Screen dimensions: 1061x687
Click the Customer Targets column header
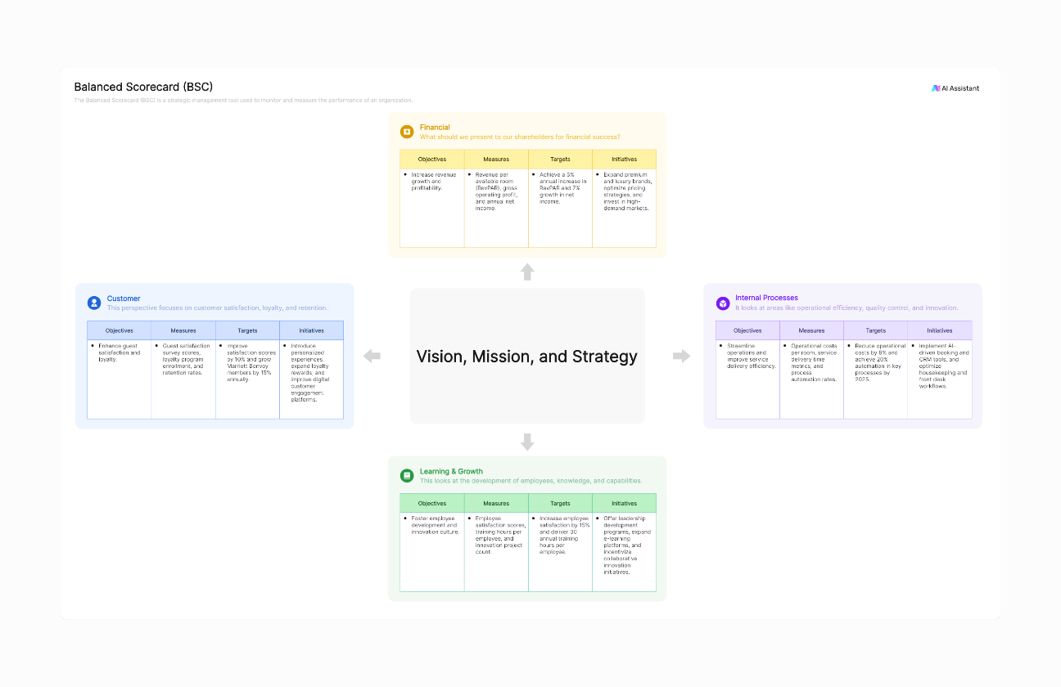tap(247, 331)
